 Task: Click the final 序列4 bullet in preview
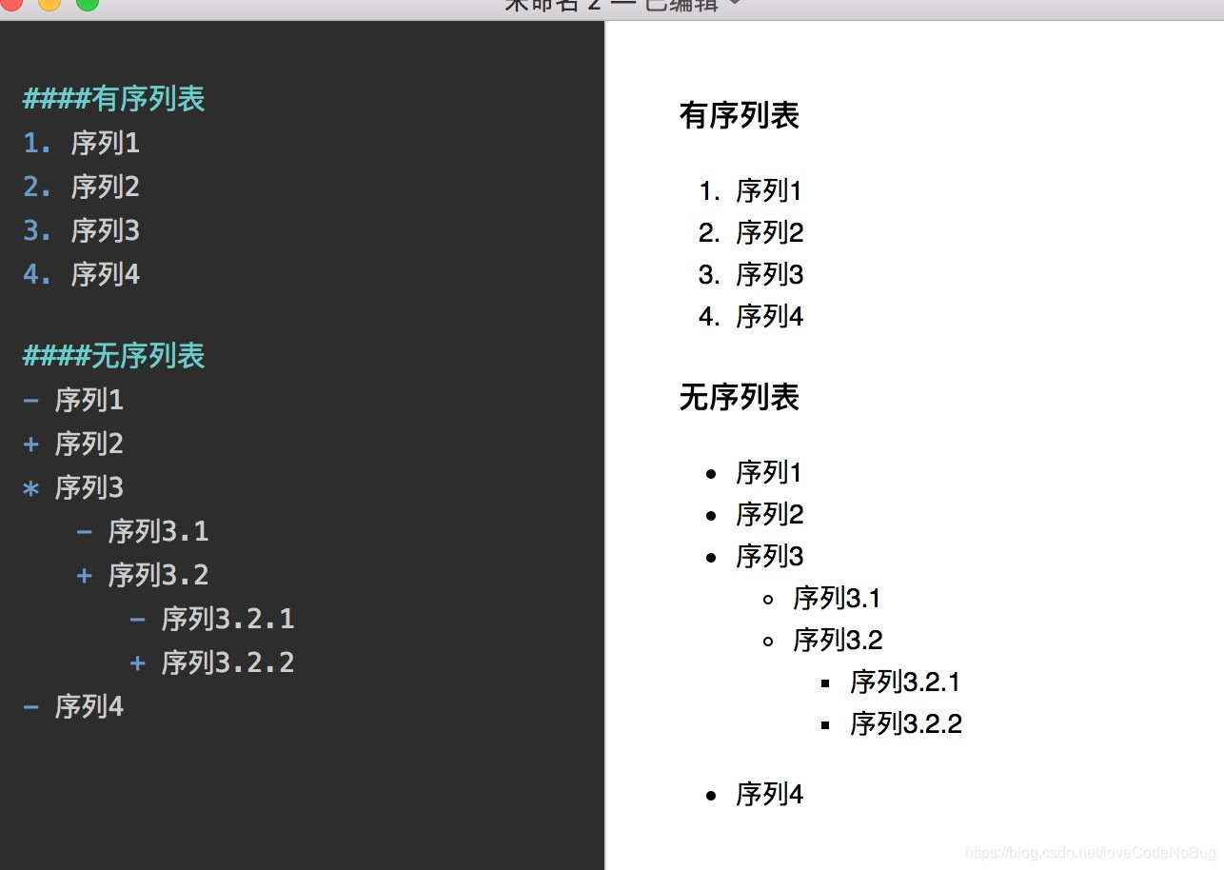click(x=768, y=794)
